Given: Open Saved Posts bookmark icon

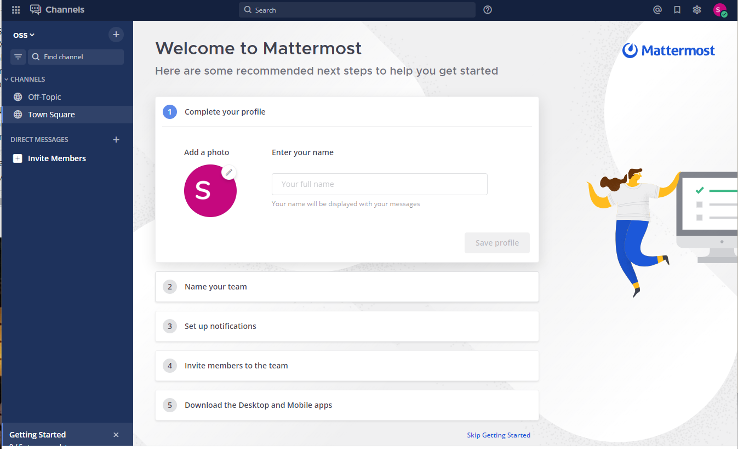Looking at the screenshot, I should [677, 10].
